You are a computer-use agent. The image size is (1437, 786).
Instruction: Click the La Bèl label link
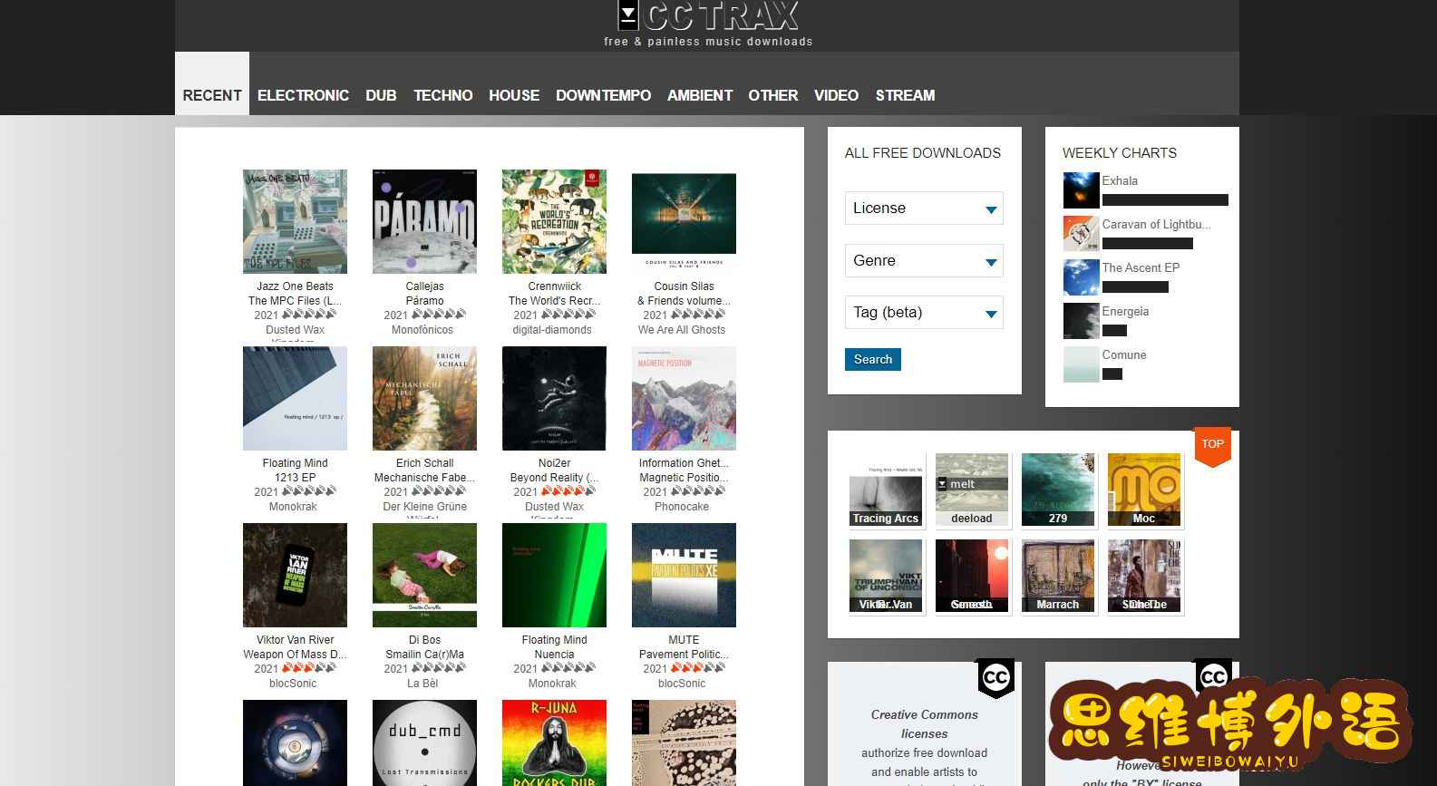422,684
